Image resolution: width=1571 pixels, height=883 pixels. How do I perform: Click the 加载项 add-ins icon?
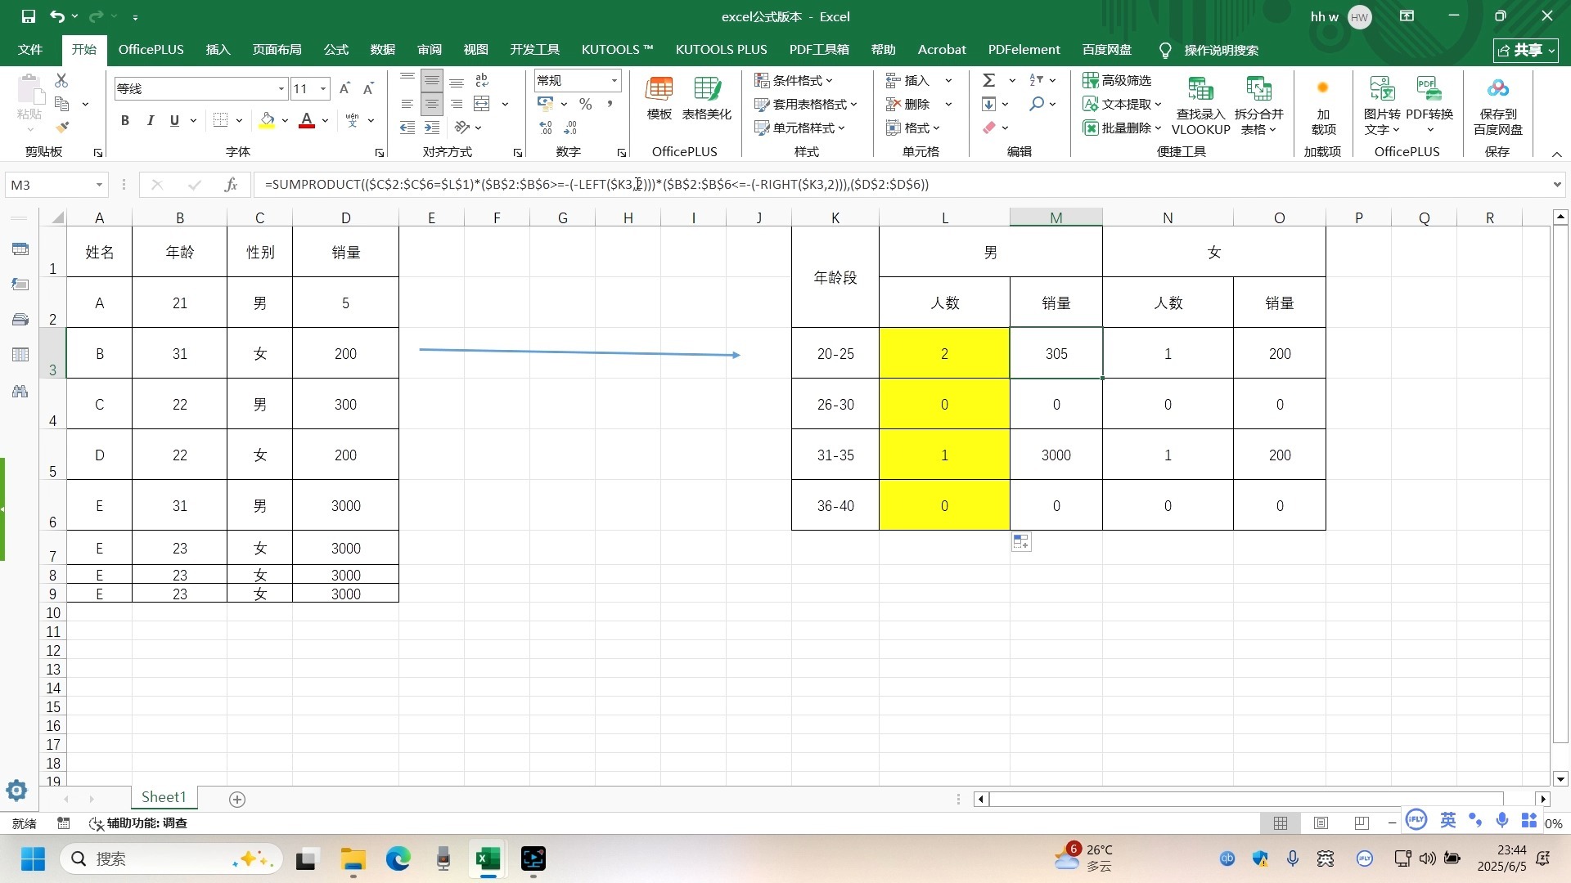coord(1323,106)
